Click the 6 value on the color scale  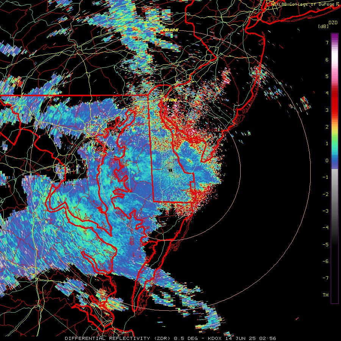(327, 59)
